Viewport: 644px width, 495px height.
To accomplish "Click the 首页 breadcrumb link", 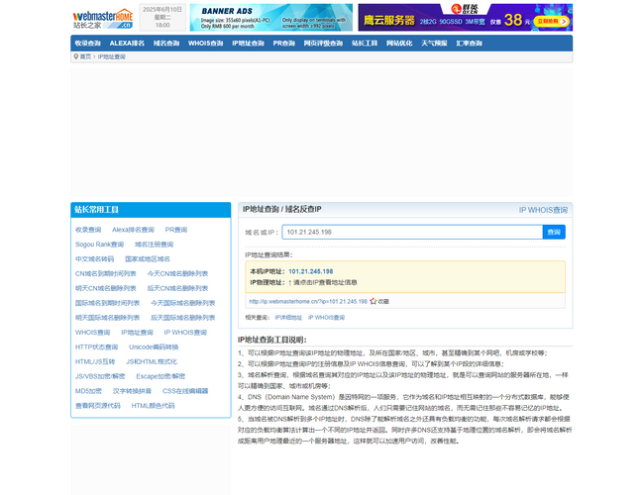I will [x=85, y=56].
